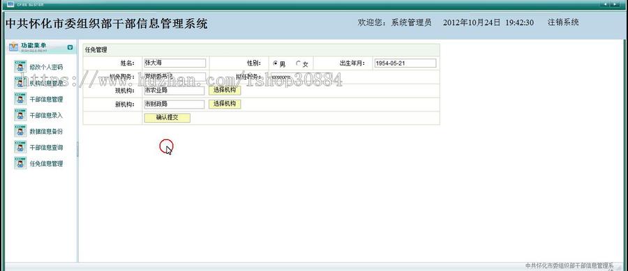Image resolution: width=628 pixels, height=271 pixels.
Task: Open 干部信息管理 via its icon
Action: (20, 99)
